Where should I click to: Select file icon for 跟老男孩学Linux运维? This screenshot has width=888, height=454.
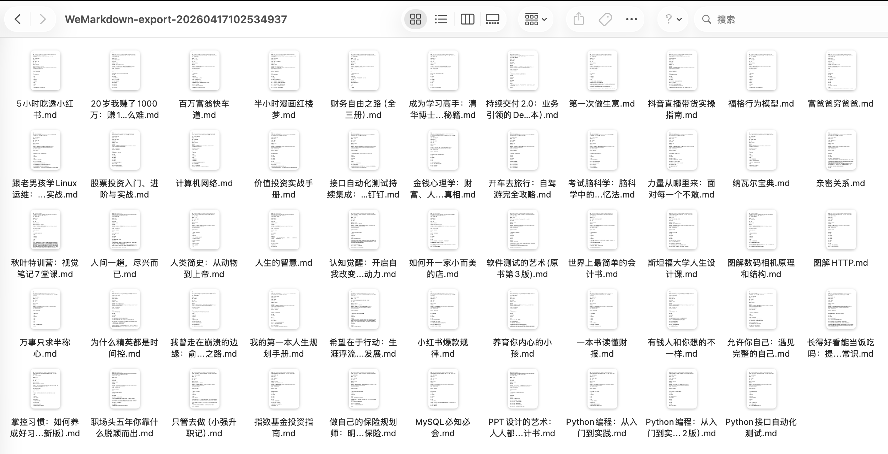[x=45, y=150]
